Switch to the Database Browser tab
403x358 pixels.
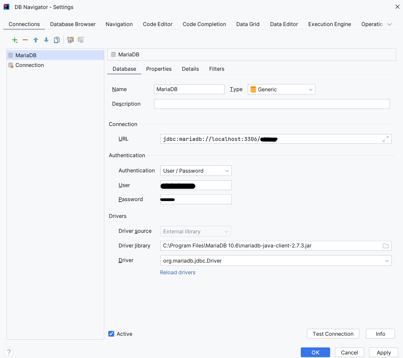(x=73, y=24)
